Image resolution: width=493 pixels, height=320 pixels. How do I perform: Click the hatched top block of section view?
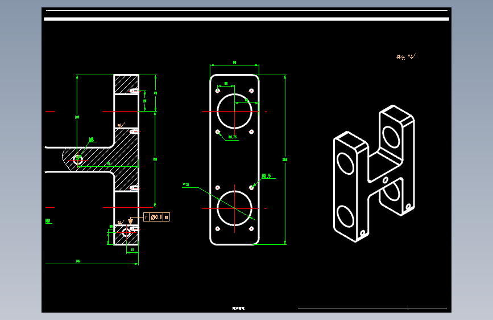click(x=126, y=84)
